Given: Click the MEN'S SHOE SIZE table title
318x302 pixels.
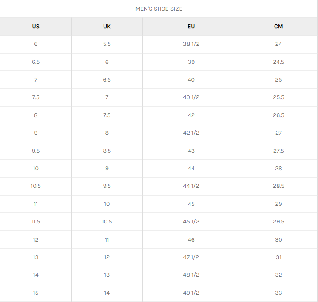Looking at the screenshot, I should tap(159, 9).
